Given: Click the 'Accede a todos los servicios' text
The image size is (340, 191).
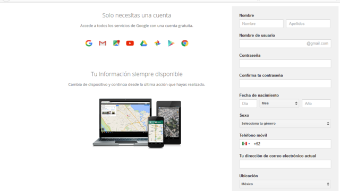Looking at the screenshot, I should click(x=137, y=25).
